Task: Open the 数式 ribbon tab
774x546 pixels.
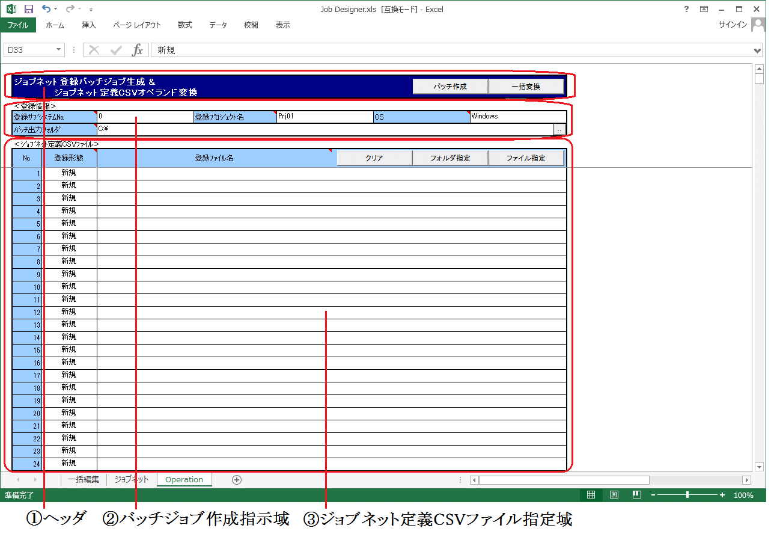Action: pos(184,25)
